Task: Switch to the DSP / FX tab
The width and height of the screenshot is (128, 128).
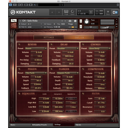Action: 79,37
